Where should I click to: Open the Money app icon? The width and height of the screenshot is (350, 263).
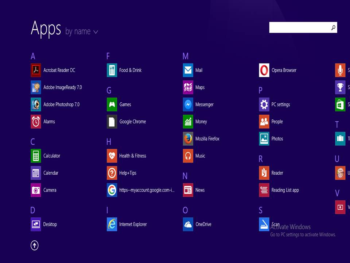click(x=188, y=122)
